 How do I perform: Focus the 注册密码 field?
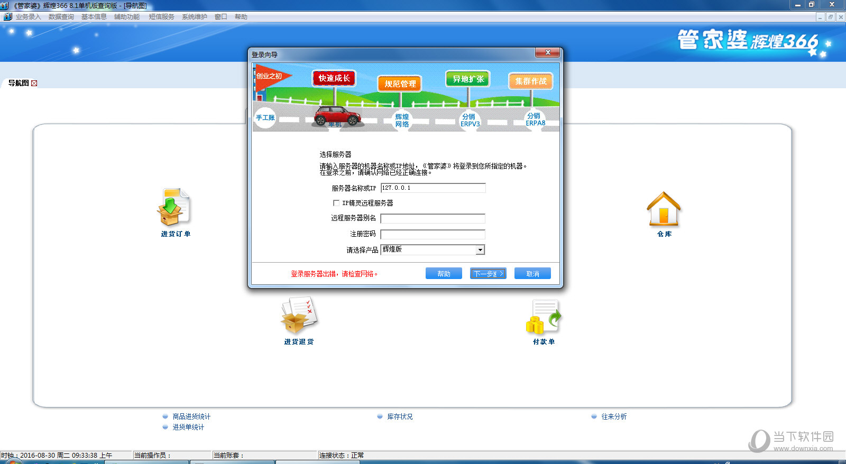tap(433, 234)
